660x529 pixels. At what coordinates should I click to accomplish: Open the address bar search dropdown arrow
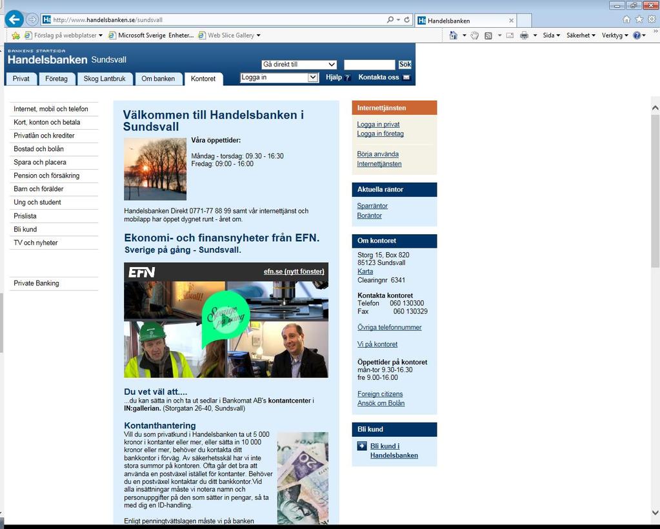[398, 20]
